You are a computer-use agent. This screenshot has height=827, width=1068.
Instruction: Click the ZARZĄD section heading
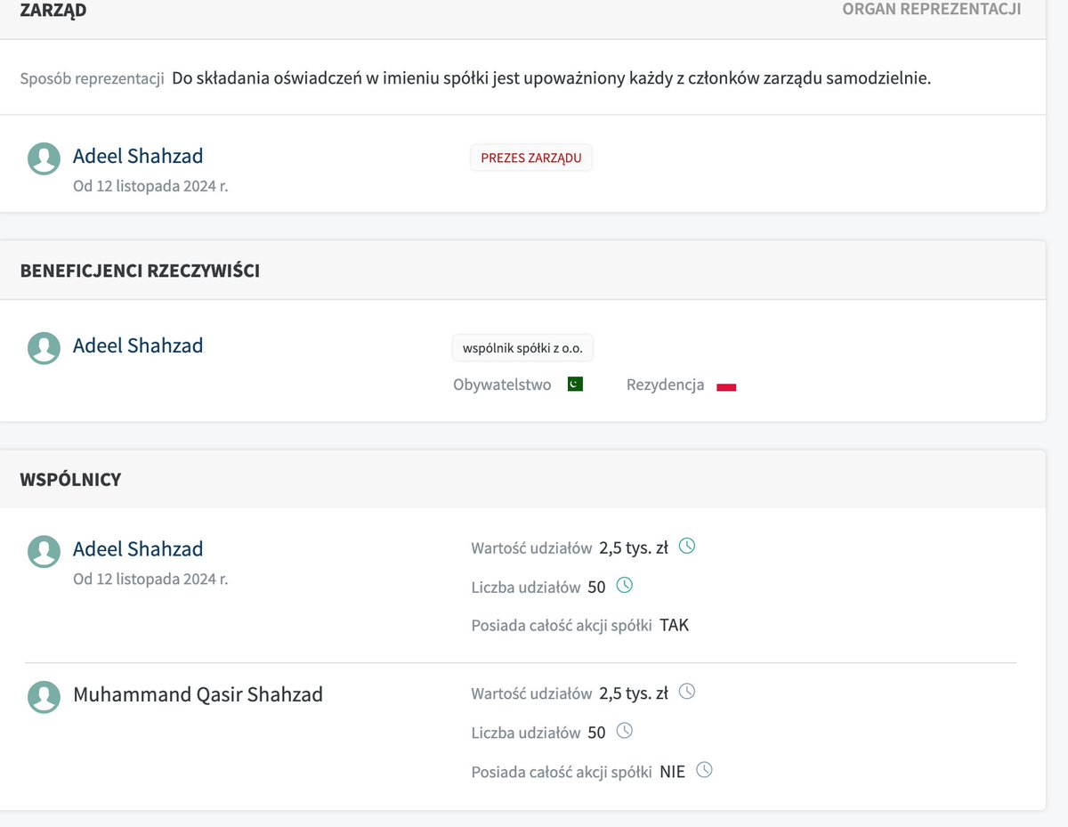[x=53, y=11]
